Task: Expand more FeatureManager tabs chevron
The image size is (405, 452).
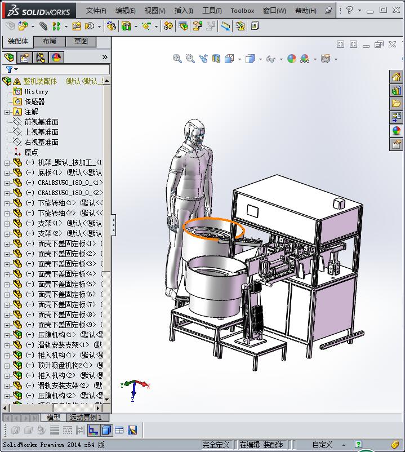Action: (x=105, y=57)
